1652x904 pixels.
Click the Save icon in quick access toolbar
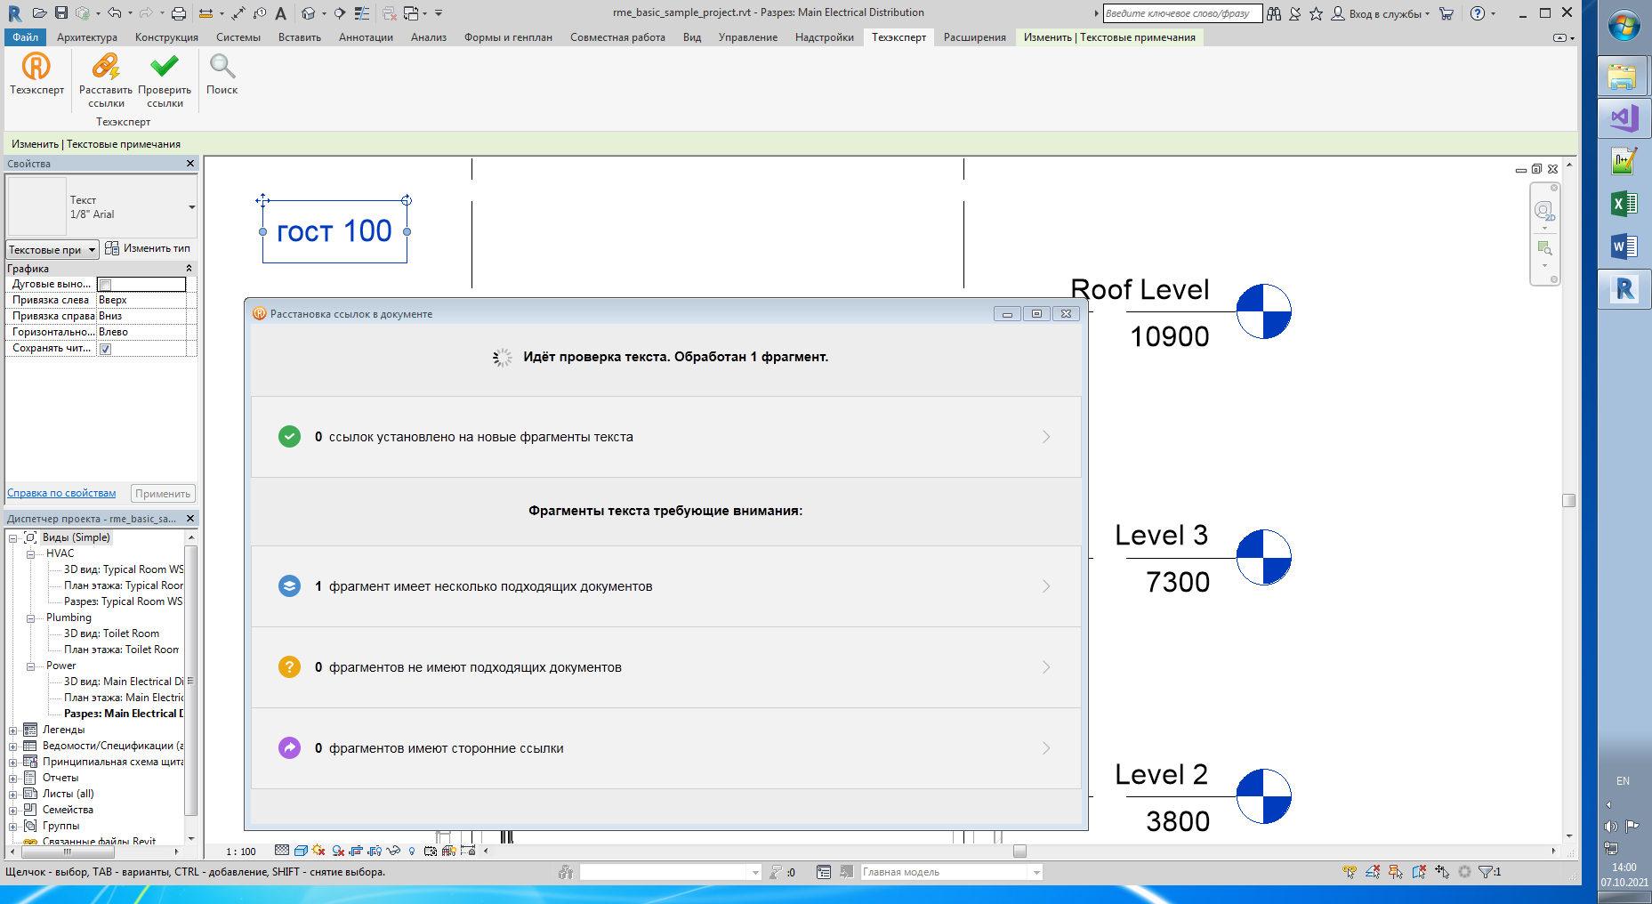(x=61, y=13)
